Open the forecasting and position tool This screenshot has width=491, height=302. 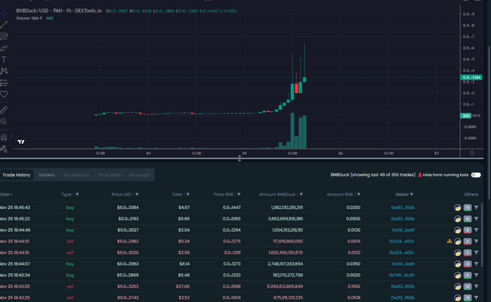click(x=4, y=83)
